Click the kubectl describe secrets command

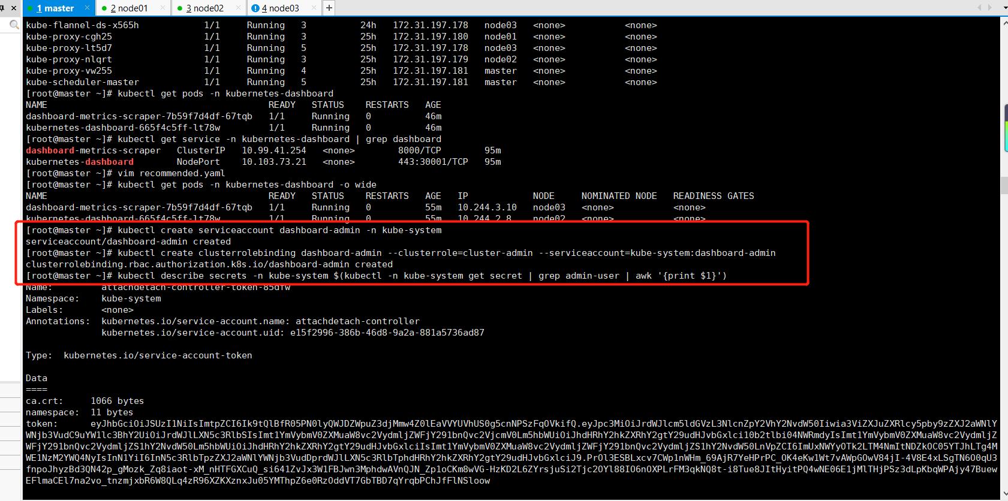point(422,276)
